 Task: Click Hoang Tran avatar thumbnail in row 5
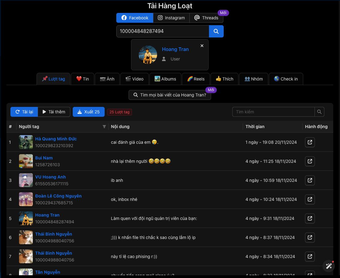(x=26, y=218)
